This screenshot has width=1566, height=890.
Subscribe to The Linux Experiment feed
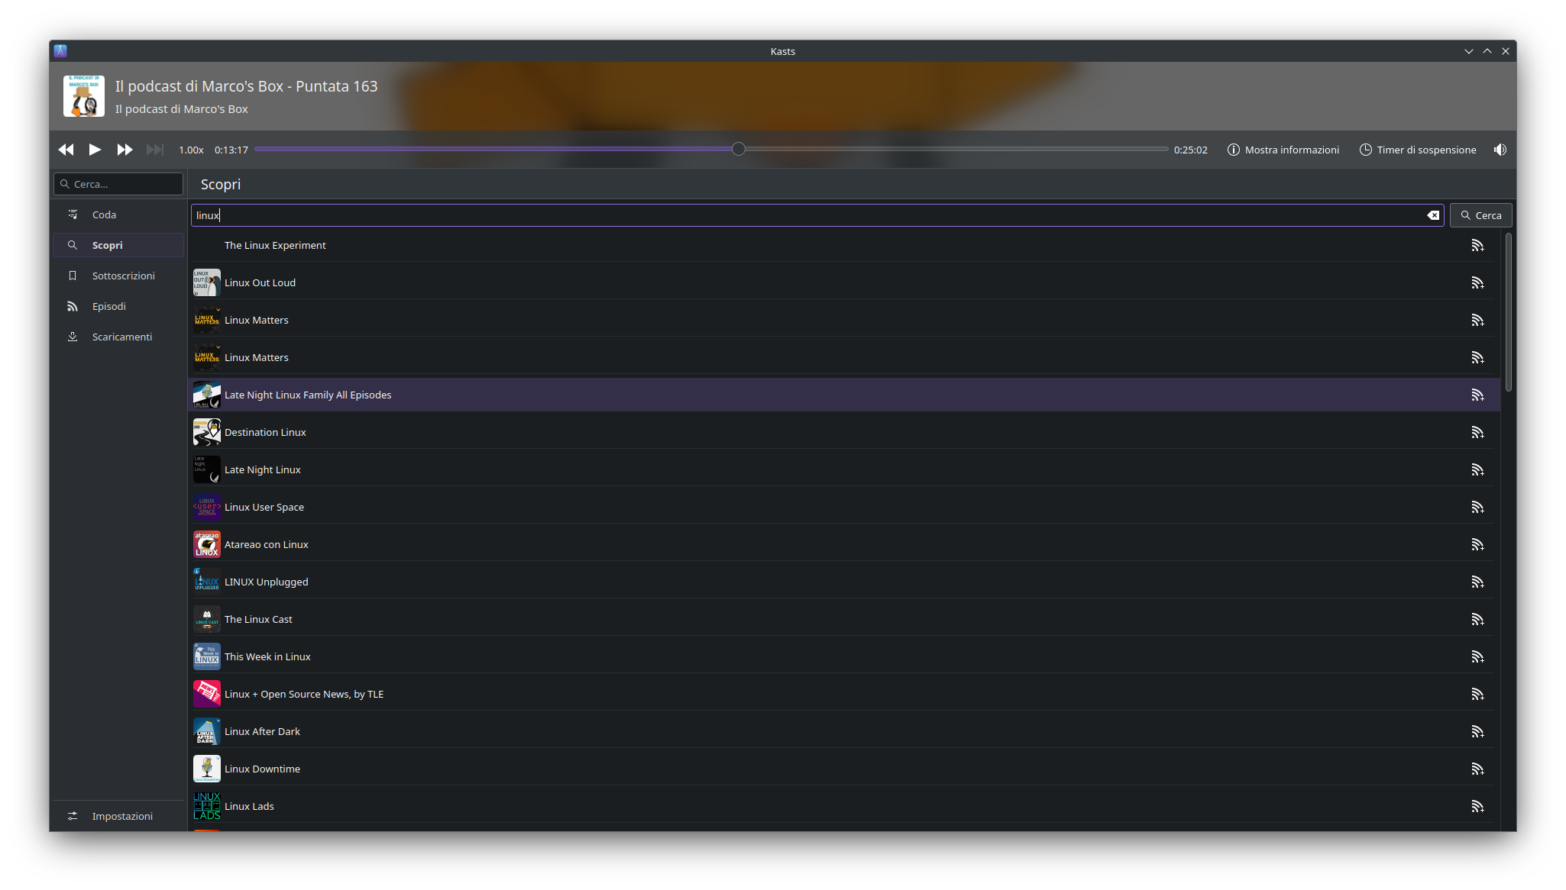pos(1477,245)
